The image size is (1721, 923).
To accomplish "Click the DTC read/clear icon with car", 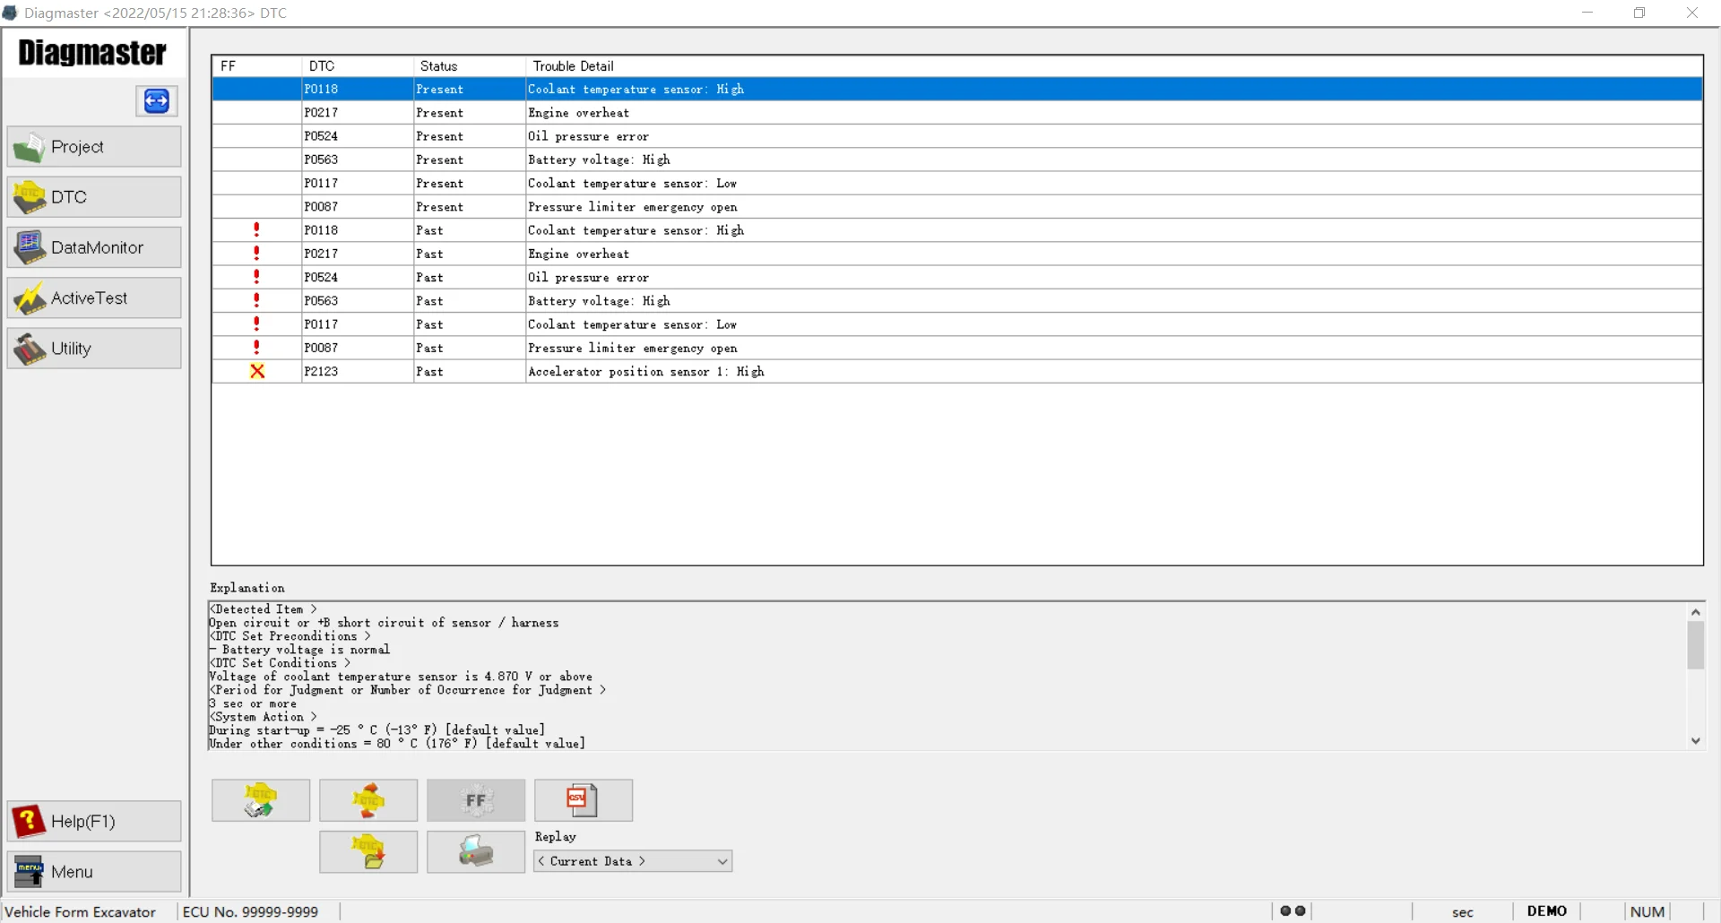I will (x=261, y=800).
